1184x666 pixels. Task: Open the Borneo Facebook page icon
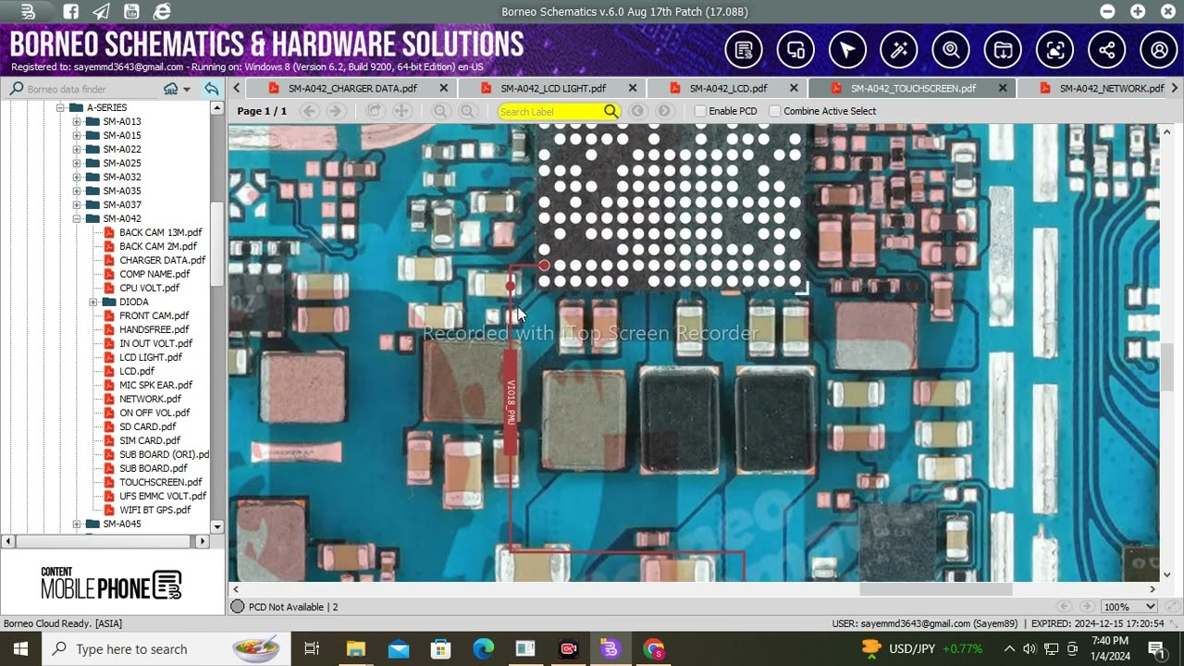(x=71, y=12)
